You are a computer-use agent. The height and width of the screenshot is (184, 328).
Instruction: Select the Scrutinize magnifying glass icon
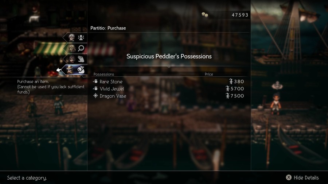81,48
